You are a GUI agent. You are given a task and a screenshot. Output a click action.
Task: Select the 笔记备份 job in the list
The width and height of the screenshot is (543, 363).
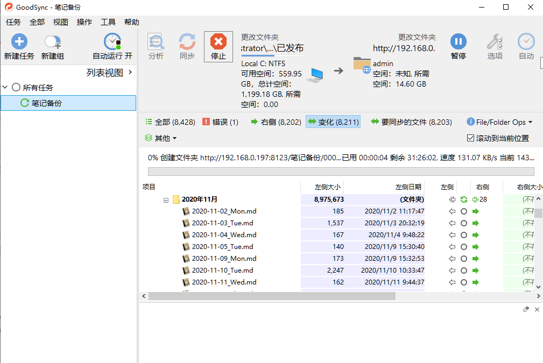click(x=68, y=103)
